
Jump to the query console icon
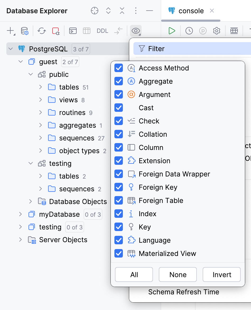click(73, 31)
